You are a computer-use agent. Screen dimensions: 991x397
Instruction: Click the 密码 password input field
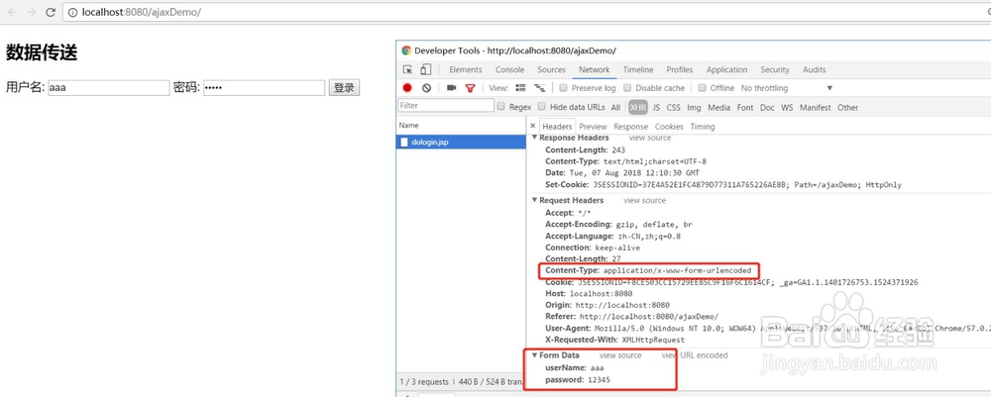tap(265, 88)
